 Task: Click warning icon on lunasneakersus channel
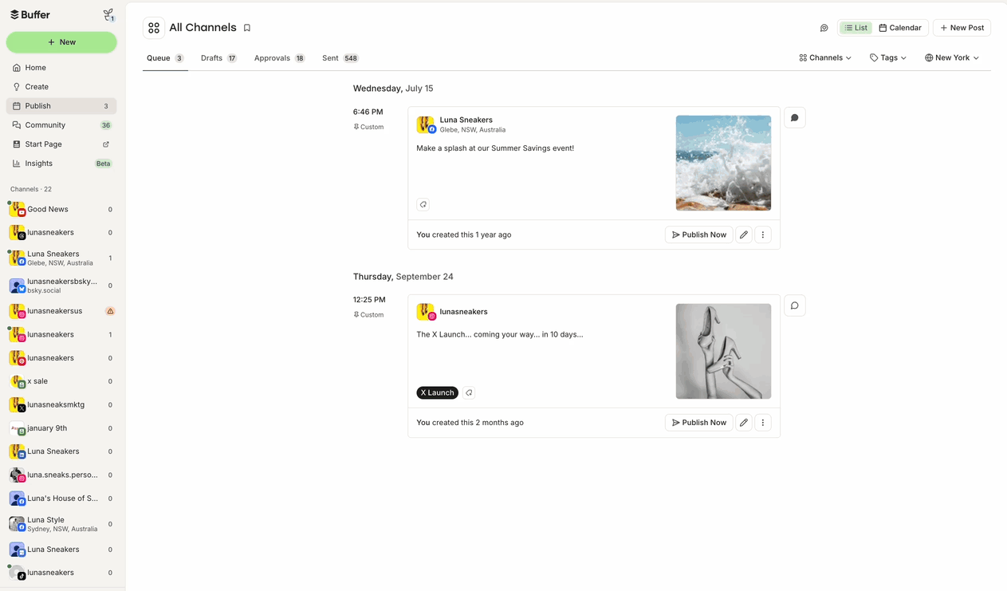[110, 311]
